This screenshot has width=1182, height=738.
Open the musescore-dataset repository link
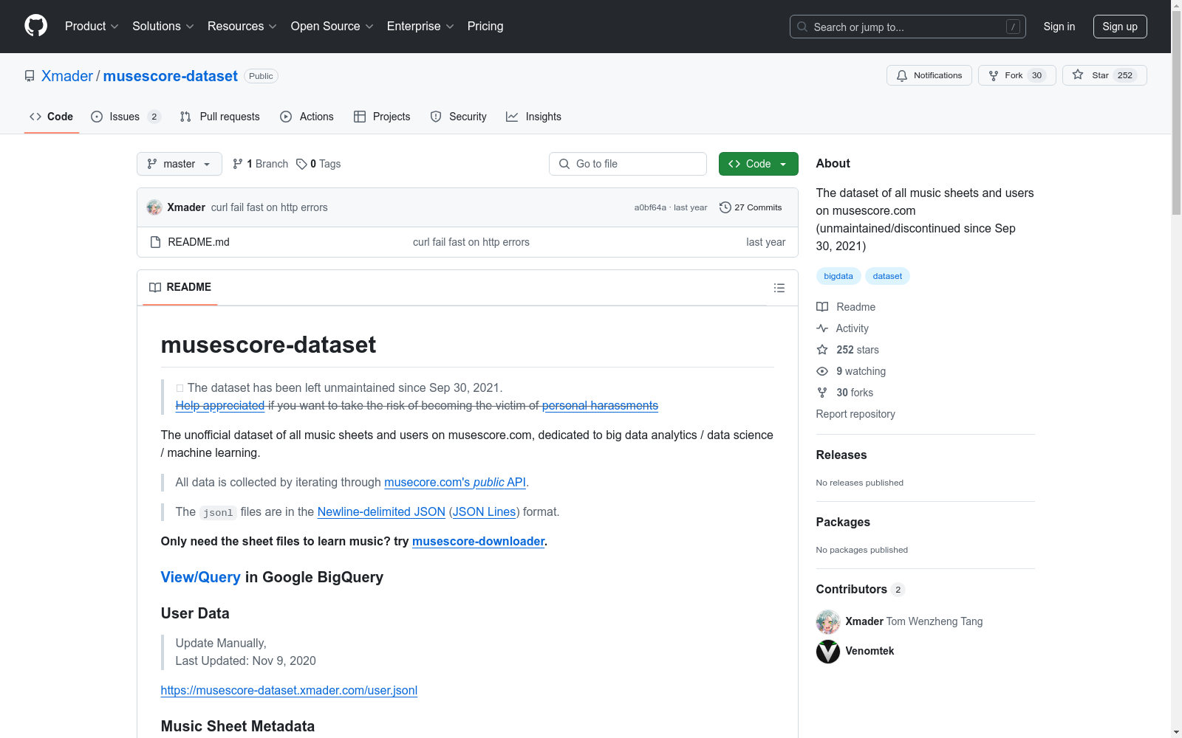click(x=171, y=76)
